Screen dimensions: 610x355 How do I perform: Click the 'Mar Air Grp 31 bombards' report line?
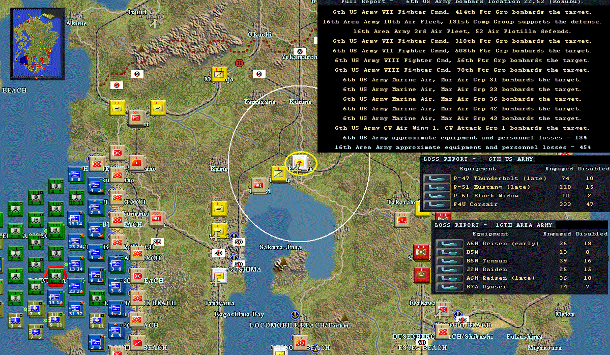(462, 80)
